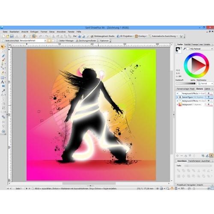Open the Anordnen menu
The image size is (214, 214).
click(61, 32)
